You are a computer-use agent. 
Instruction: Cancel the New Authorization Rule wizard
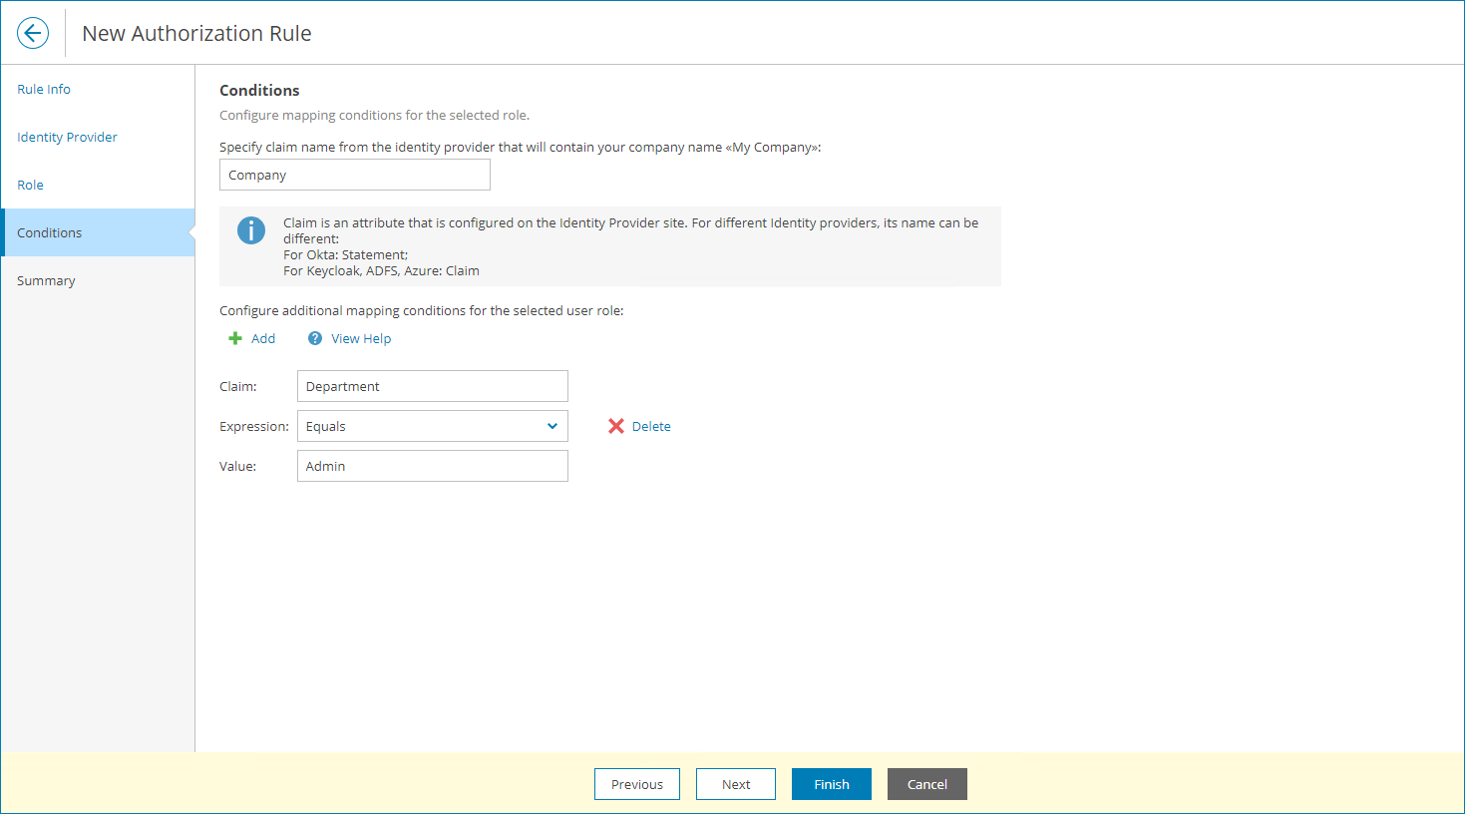(926, 784)
